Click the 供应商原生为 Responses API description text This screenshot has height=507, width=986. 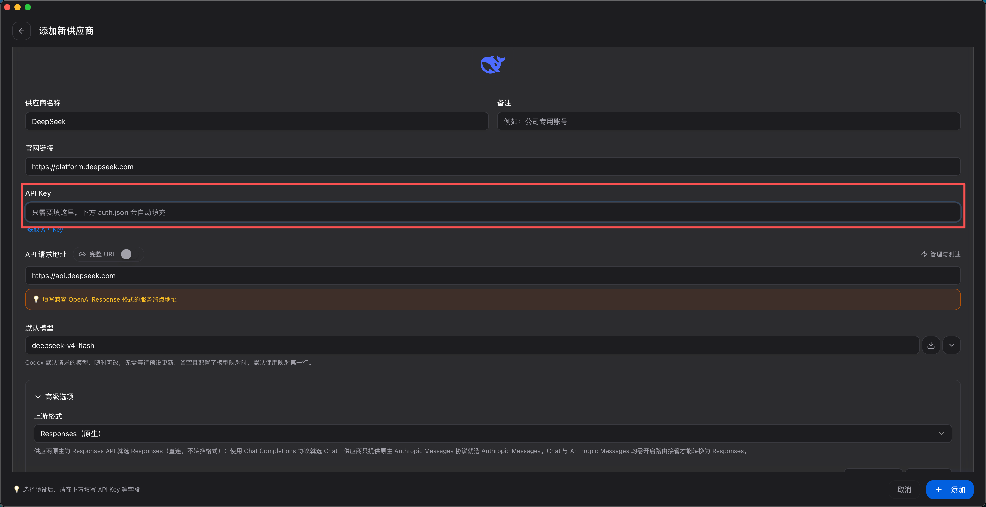click(x=392, y=451)
